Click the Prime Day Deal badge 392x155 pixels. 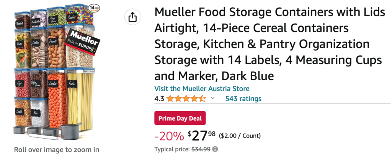[180, 118]
